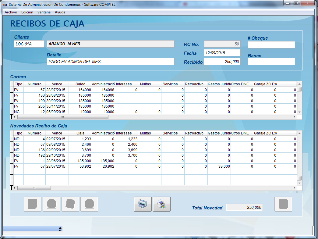Click Numero cell 265 in Cartera
This screenshot has height=239, width=318.
pyautogui.click(x=35, y=106)
